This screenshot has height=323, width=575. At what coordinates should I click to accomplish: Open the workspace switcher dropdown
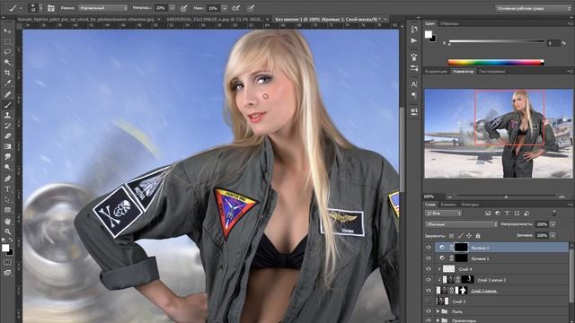533,8
